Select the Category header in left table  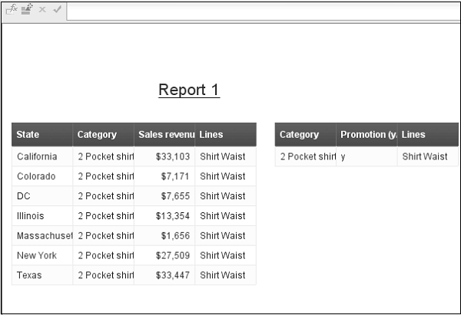pyautogui.click(x=103, y=134)
